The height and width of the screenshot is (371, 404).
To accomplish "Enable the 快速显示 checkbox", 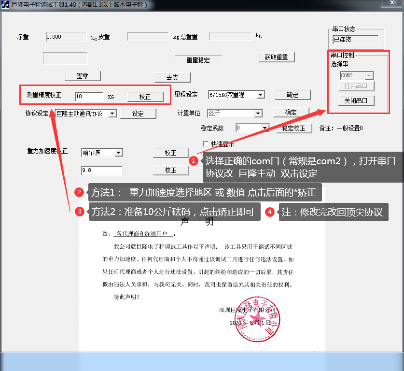I will tap(206, 144).
